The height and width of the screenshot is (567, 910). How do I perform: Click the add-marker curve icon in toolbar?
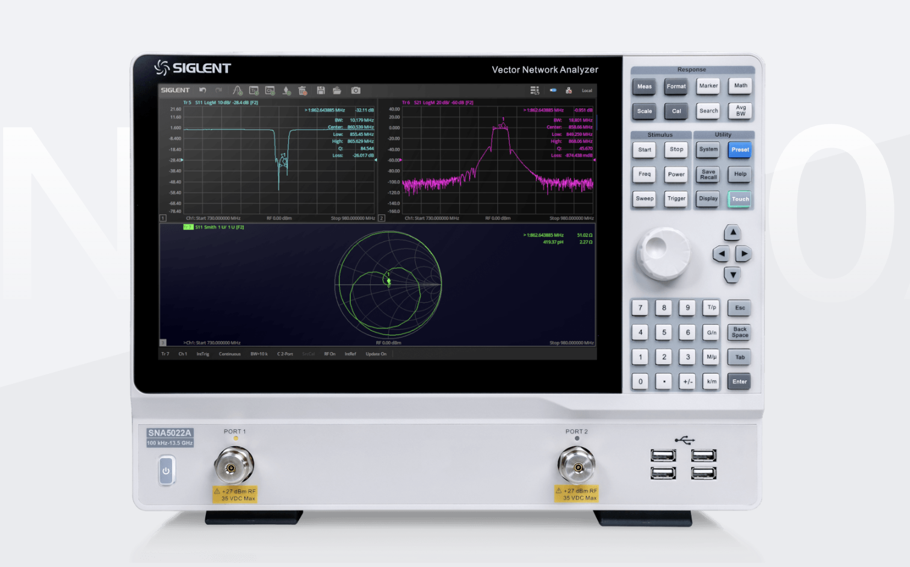238,90
